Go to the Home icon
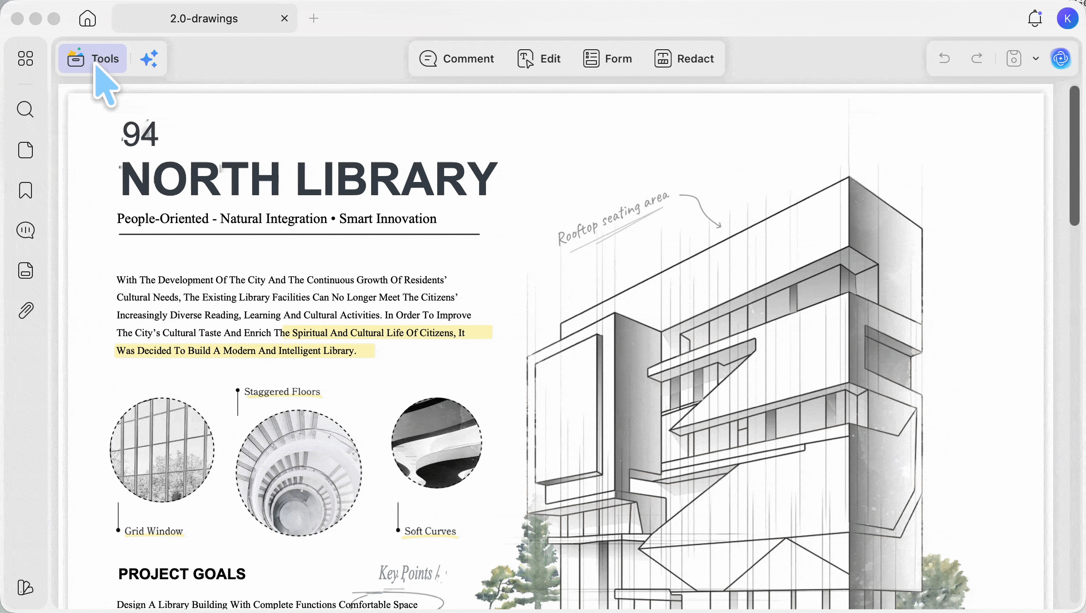This screenshot has width=1086, height=613. (x=88, y=18)
